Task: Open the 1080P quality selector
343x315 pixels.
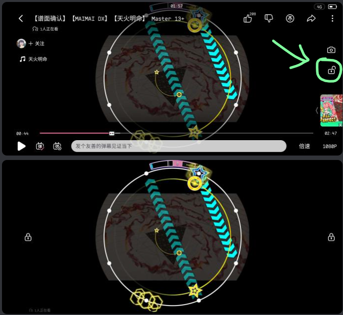Action: [330, 146]
